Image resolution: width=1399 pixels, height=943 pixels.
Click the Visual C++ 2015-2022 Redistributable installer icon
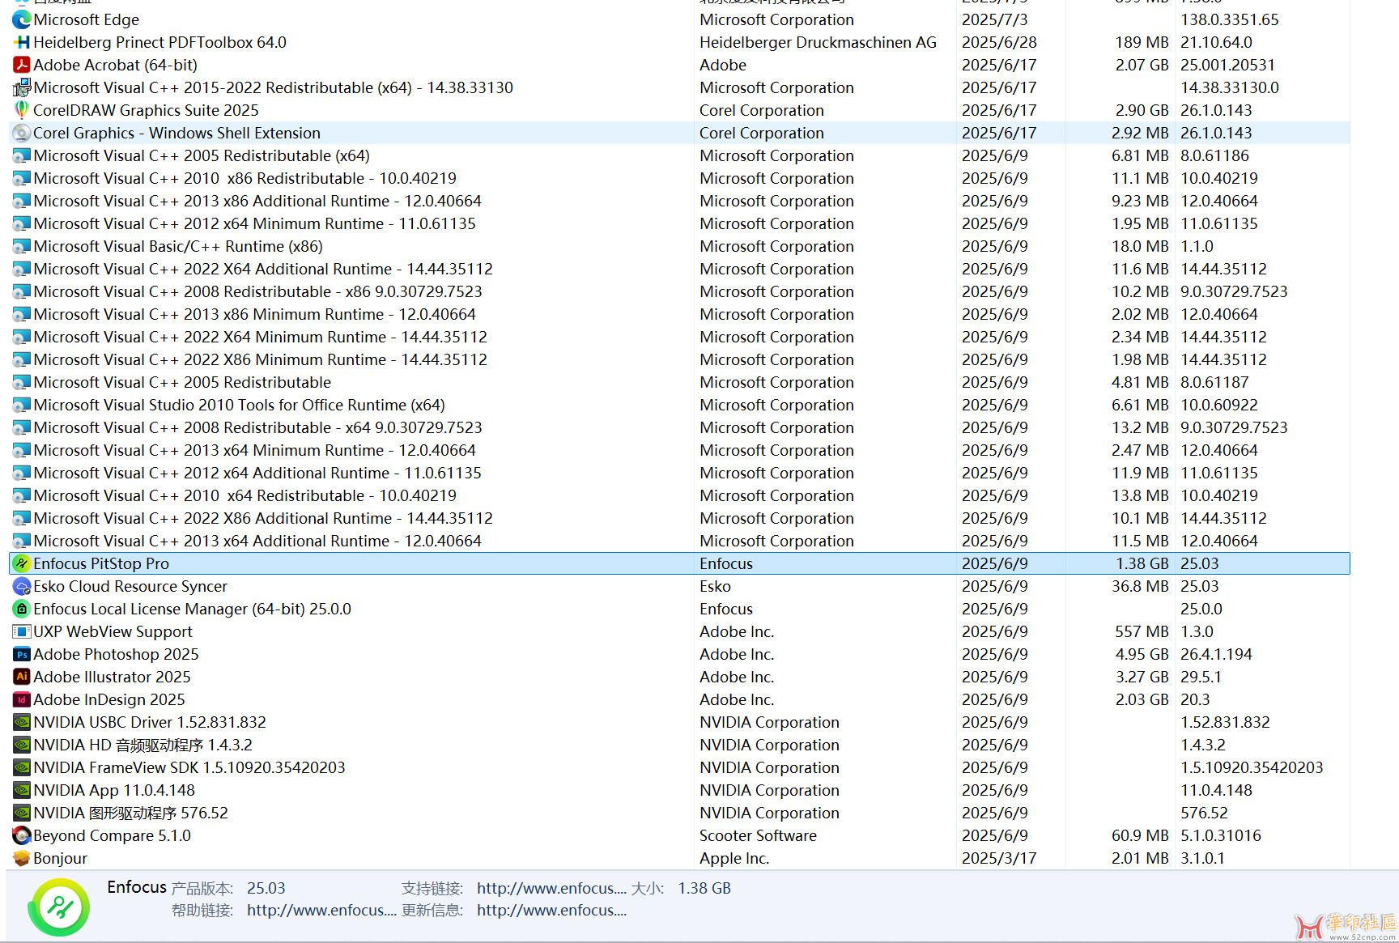pos(22,87)
